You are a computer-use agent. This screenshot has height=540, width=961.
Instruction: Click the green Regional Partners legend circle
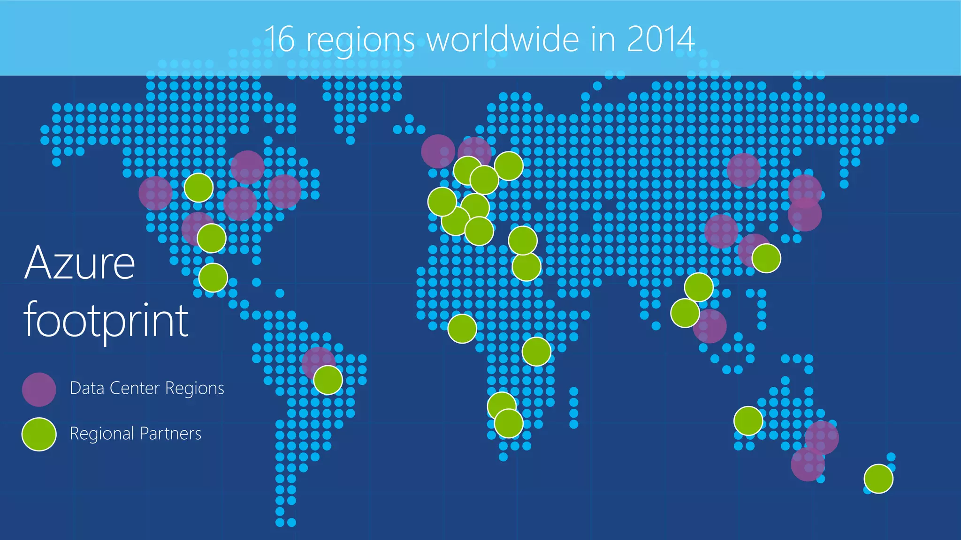(39, 435)
